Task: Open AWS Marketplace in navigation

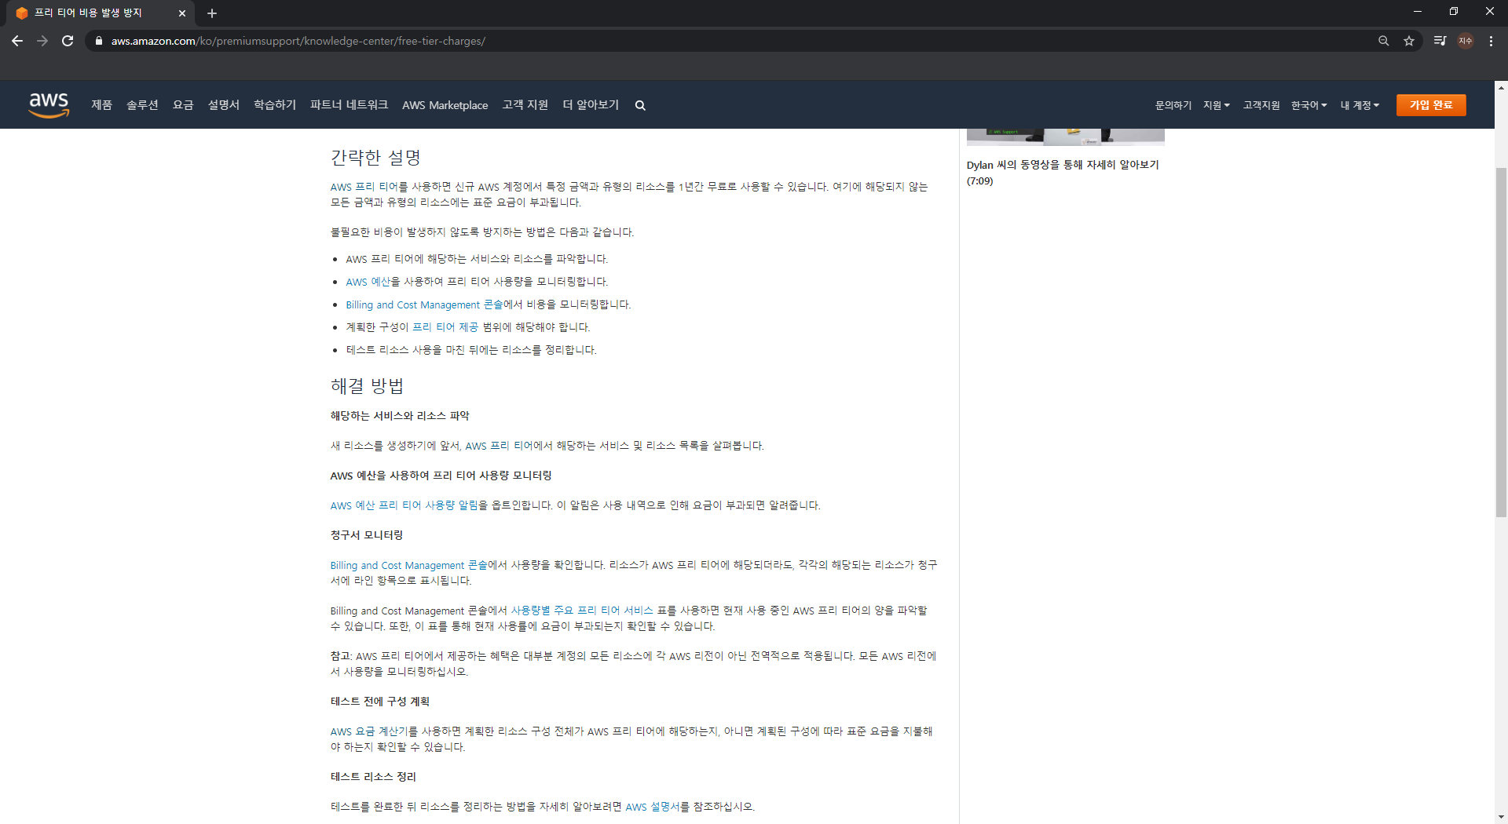Action: pos(445,105)
